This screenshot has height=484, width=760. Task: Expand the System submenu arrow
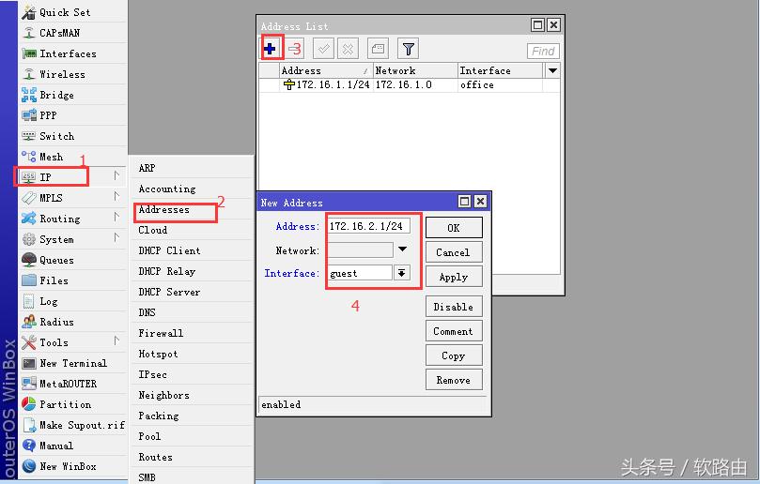(116, 237)
